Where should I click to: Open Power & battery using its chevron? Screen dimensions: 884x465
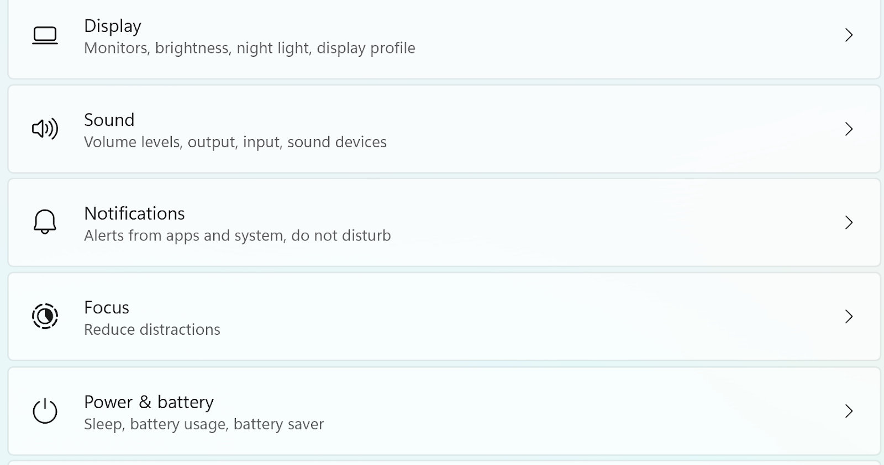coord(849,411)
